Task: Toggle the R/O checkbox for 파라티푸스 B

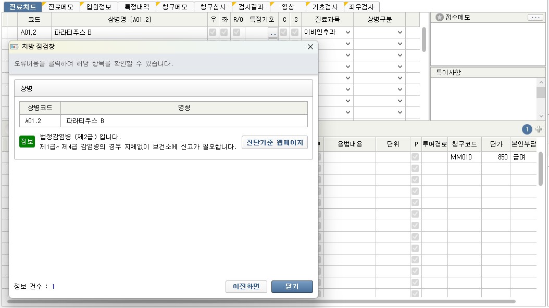Action: tap(237, 32)
